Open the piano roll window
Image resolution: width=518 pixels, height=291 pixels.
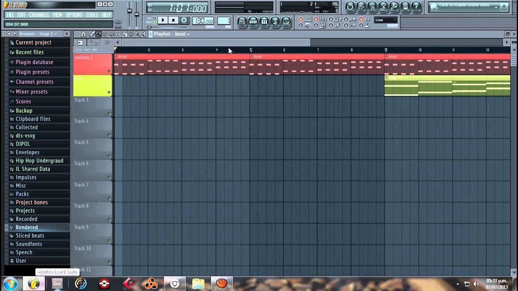[264, 21]
